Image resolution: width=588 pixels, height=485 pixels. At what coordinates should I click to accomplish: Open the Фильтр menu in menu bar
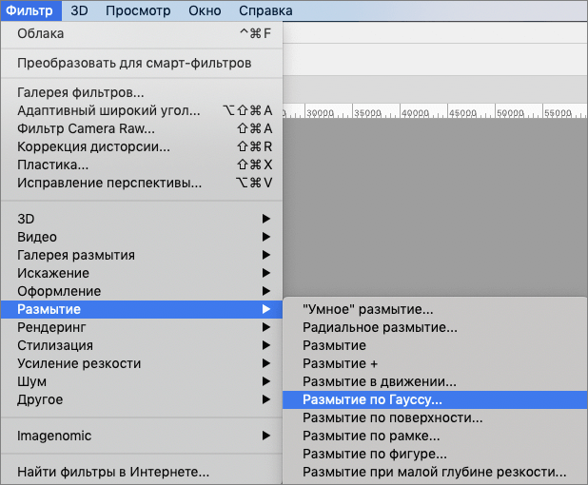tap(30, 10)
